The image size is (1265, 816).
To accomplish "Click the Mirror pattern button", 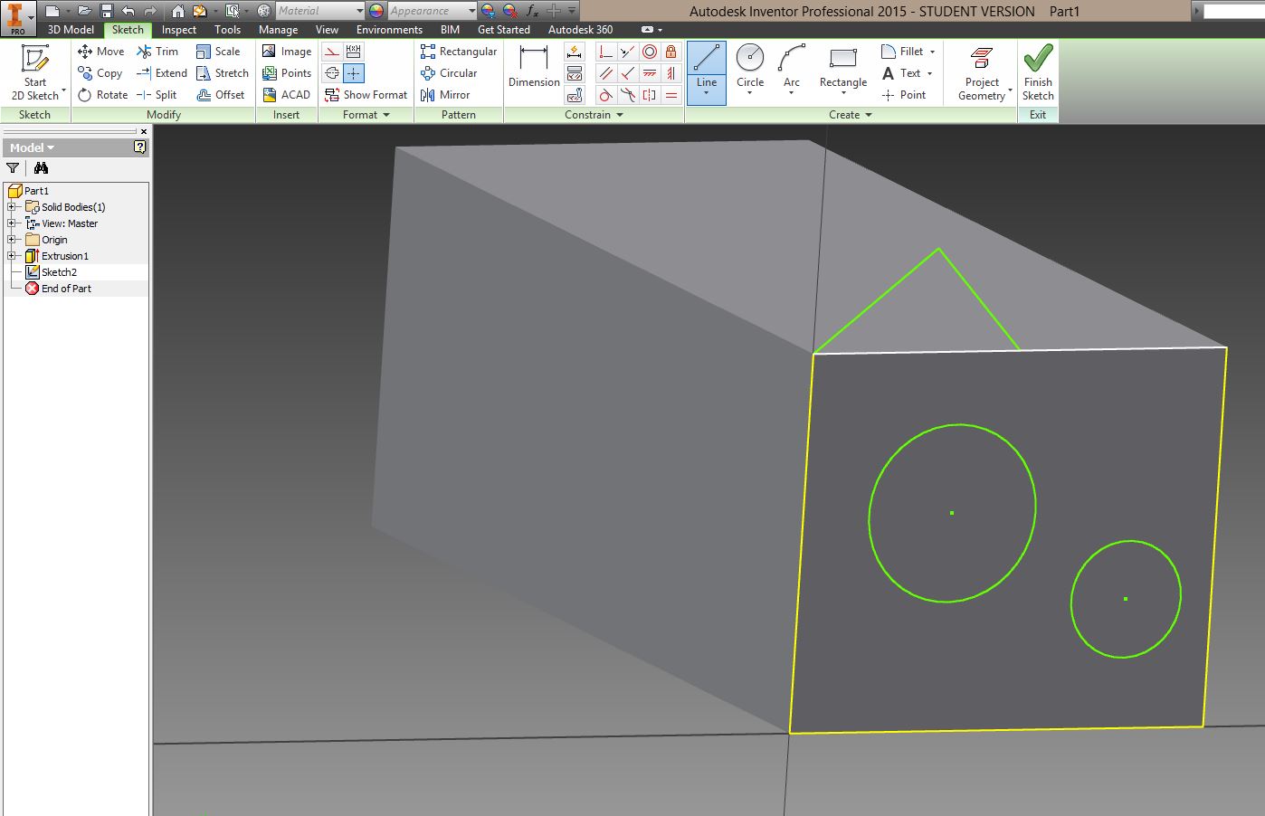I will click(445, 95).
